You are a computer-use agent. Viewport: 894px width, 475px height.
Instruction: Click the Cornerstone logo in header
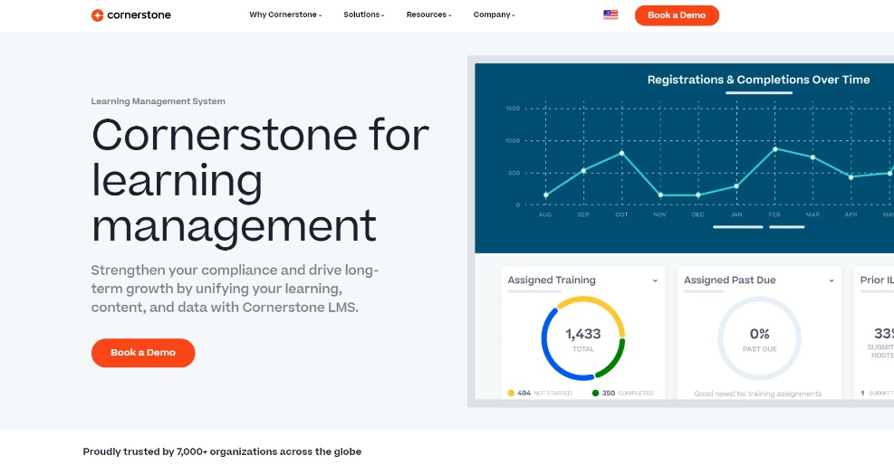pyautogui.click(x=131, y=15)
